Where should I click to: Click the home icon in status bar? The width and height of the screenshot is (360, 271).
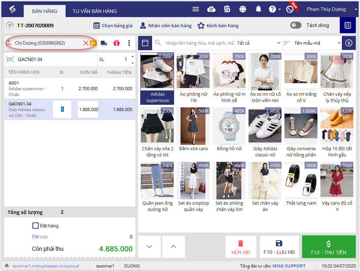(x=7, y=266)
